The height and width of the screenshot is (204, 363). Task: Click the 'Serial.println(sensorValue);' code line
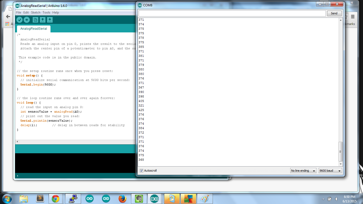[x=46, y=121]
